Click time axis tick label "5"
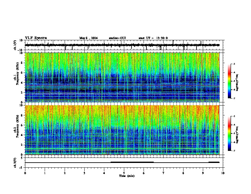The width and height of the screenshot is (251, 194). (x=124, y=173)
